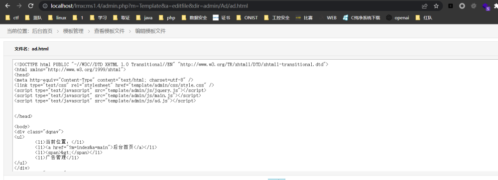Open the 证书 bookmark
This screenshot has width=498, height=180.
222,18
